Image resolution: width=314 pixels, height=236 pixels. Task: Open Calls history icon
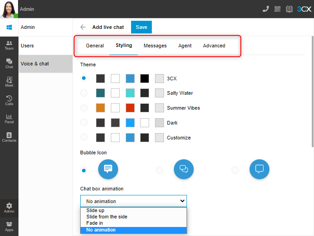[x=9, y=100]
